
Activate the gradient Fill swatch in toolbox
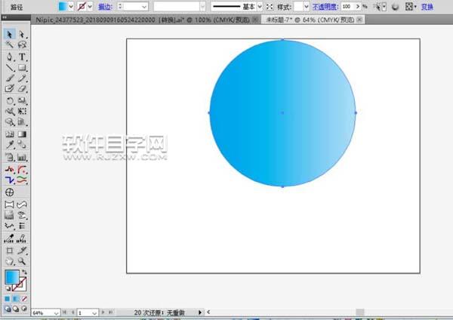tap(12, 277)
